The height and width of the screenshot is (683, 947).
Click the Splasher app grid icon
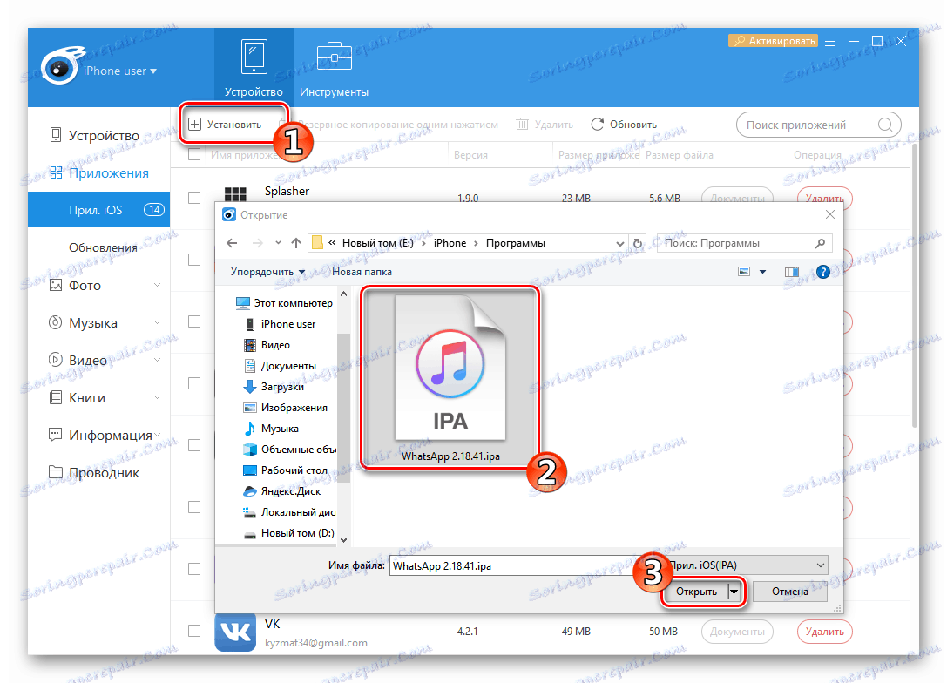[x=235, y=194]
